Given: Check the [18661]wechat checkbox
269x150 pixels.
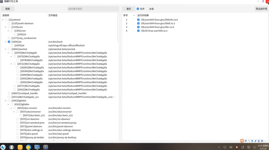Looking at the screenshot, I should (x=9, y=49).
